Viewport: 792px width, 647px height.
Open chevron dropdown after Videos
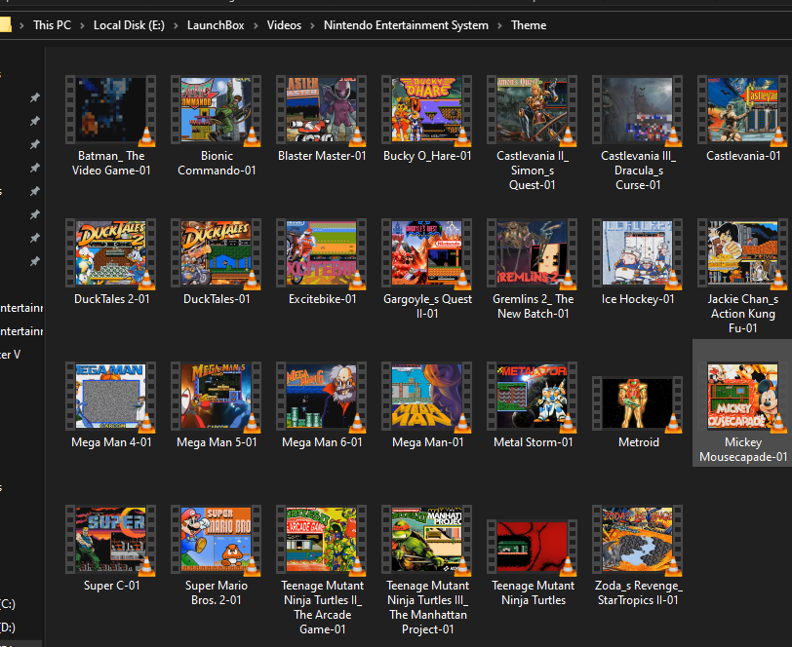point(313,25)
